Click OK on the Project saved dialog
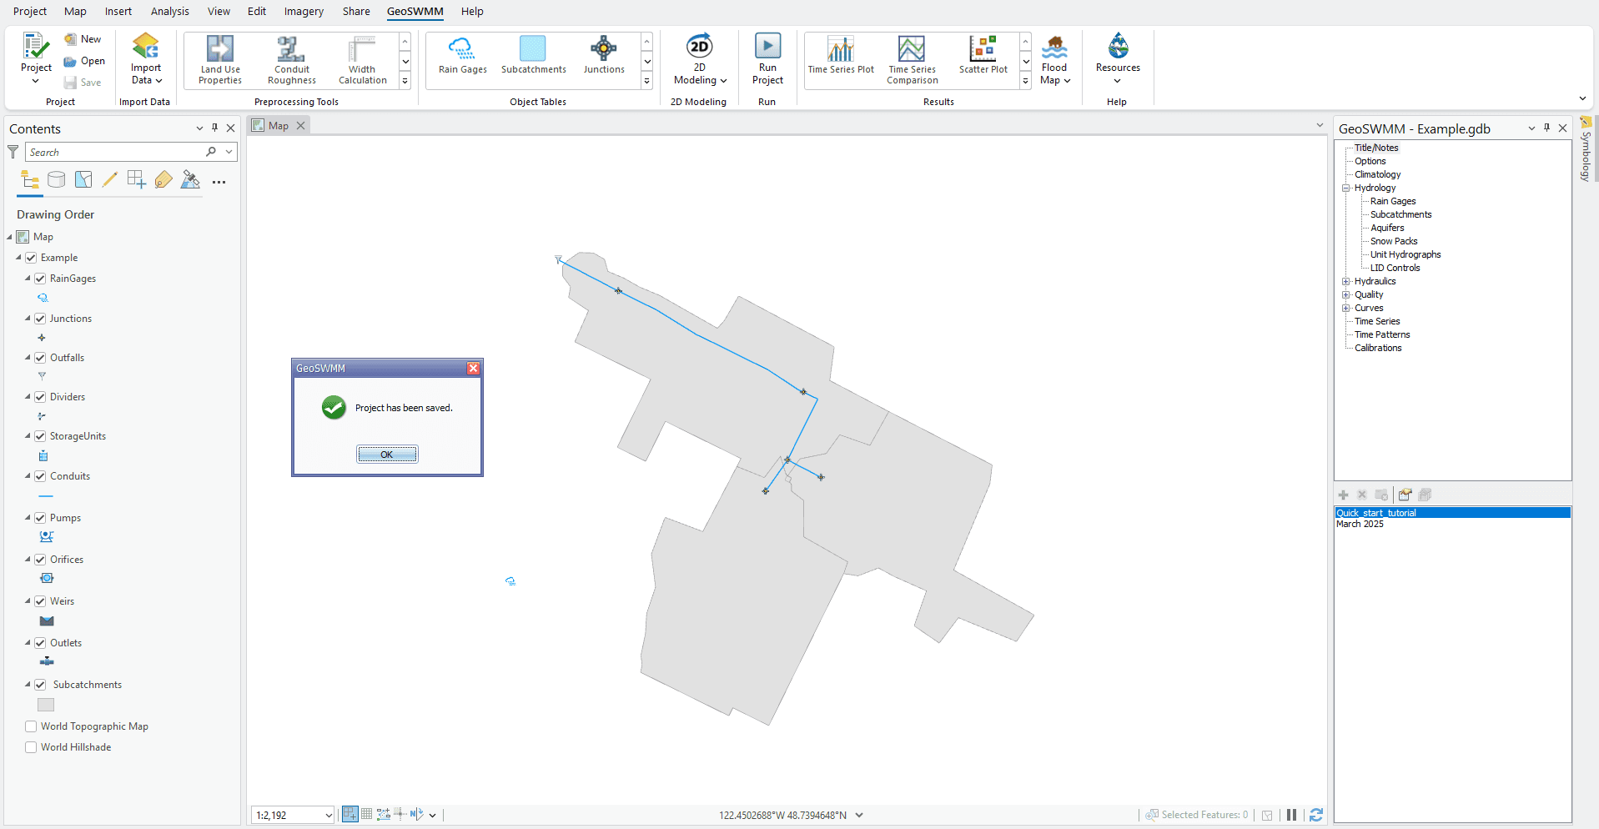The height and width of the screenshot is (829, 1599). click(386, 454)
